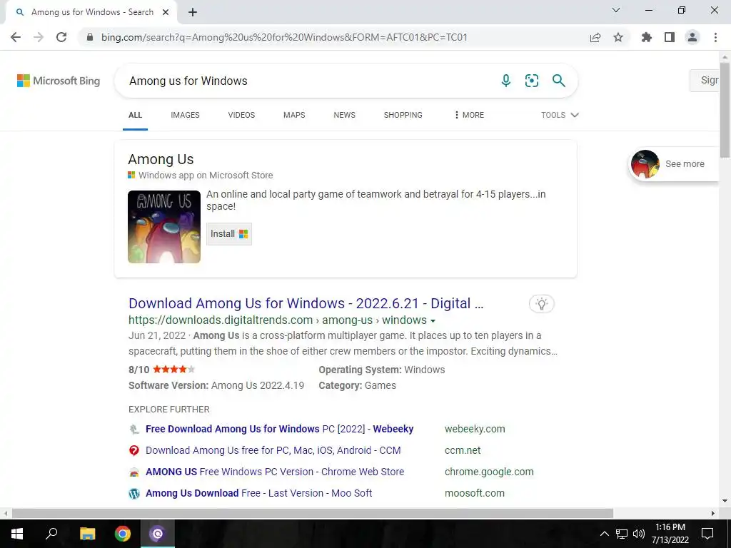The image size is (731, 548).
Task: Click the purple circular taskbar app
Action: pos(158,534)
